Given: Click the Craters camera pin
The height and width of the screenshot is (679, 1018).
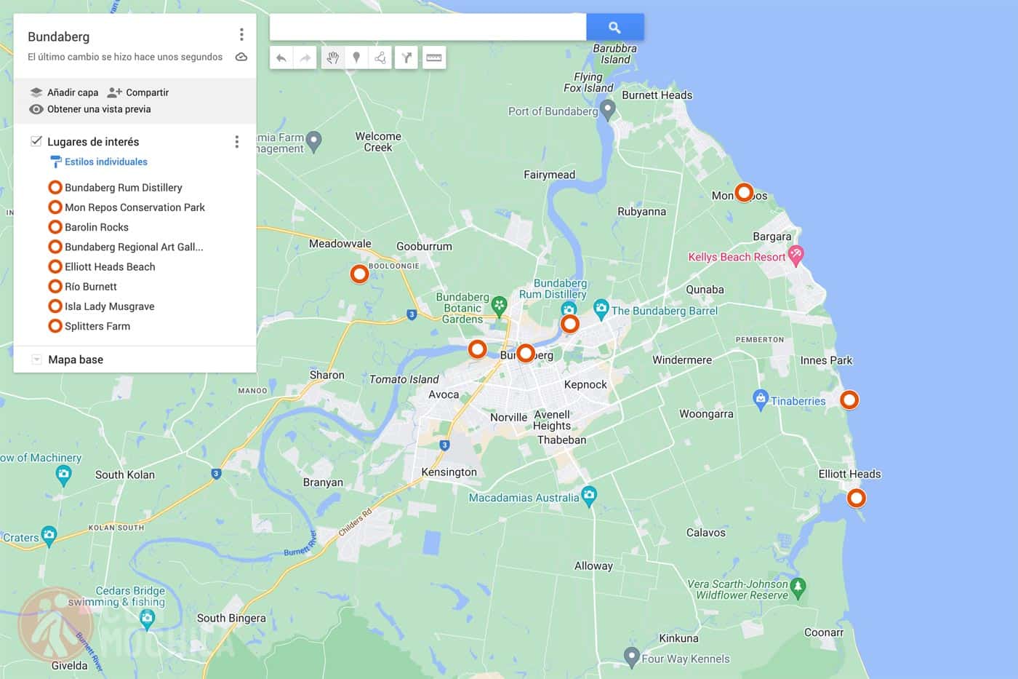Looking at the screenshot, I should (x=49, y=536).
